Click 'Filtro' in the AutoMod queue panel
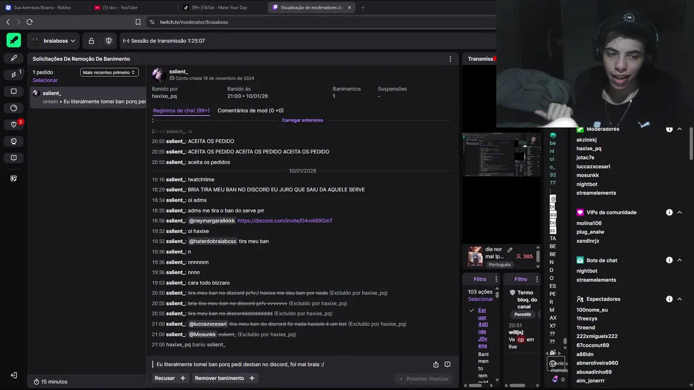This screenshot has width=694, height=390. [520, 279]
